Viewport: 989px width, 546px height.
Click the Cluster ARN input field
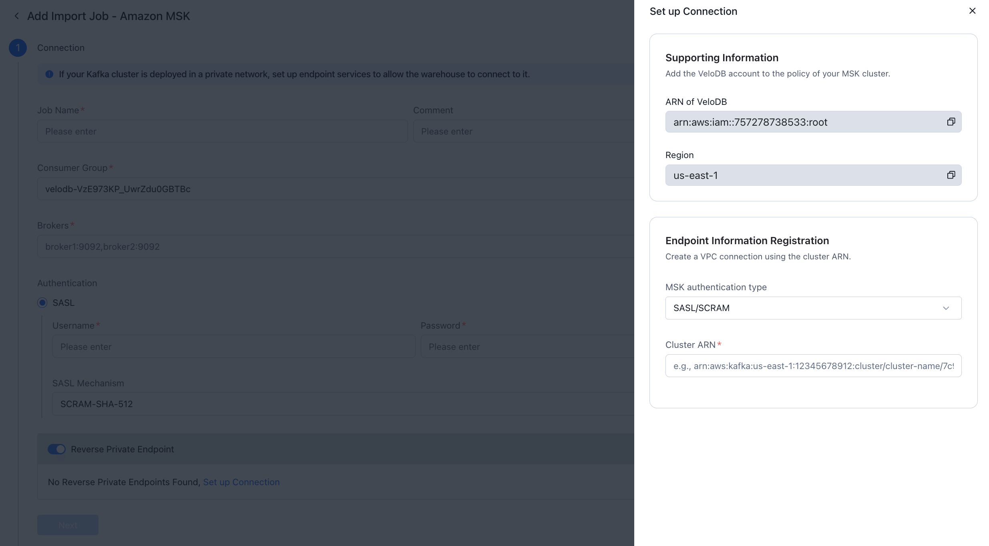tap(813, 365)
